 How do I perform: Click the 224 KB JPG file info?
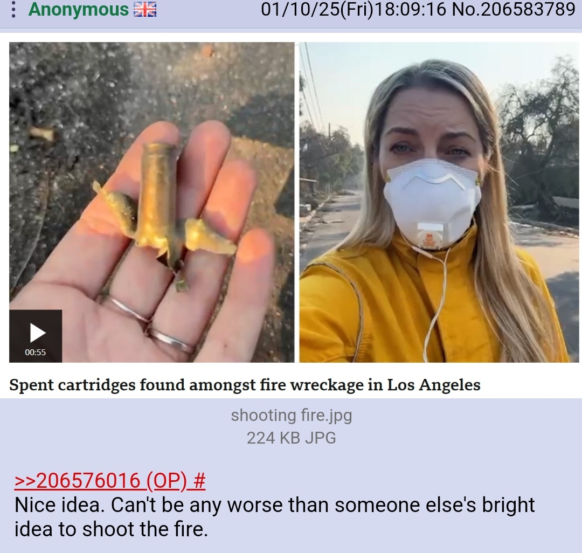coord(292,438)
